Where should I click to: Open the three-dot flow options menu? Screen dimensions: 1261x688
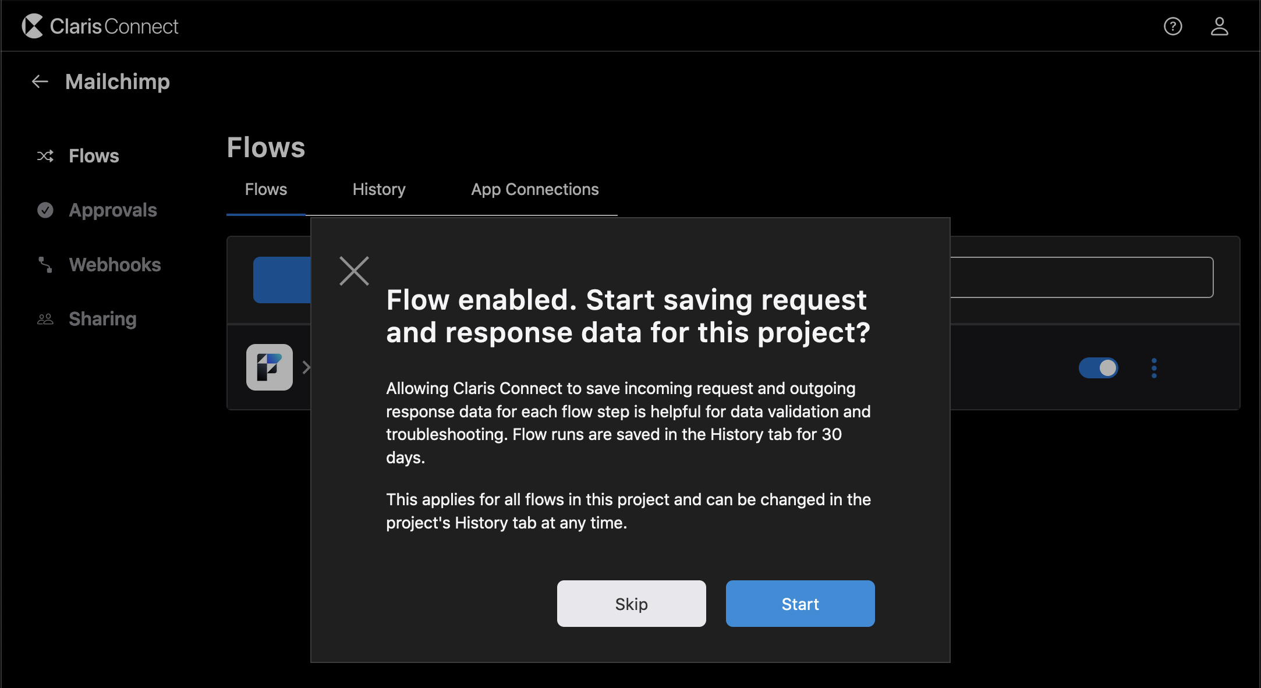(x=1154, y=368)
